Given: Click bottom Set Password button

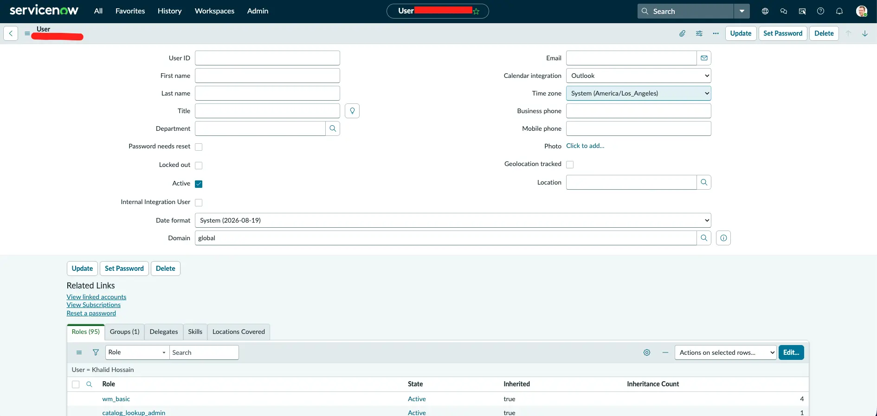Looking at the screenshot, I should 124,269.
